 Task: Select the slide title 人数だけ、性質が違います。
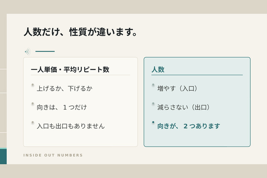(81, 32)
